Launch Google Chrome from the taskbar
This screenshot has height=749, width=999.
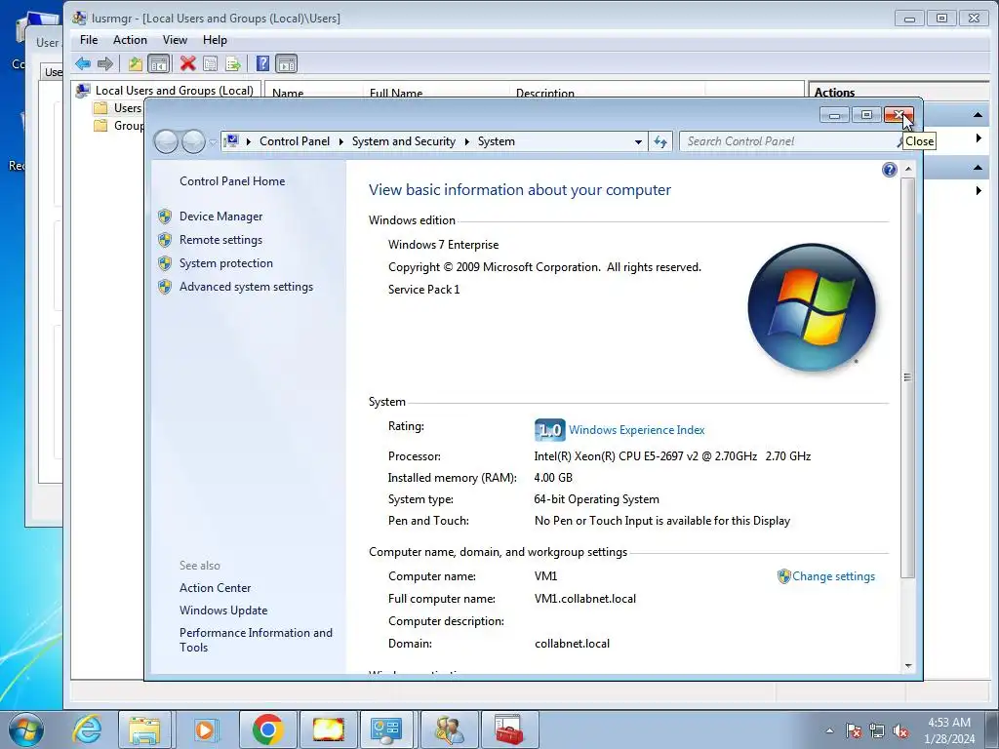click(267, 729)
